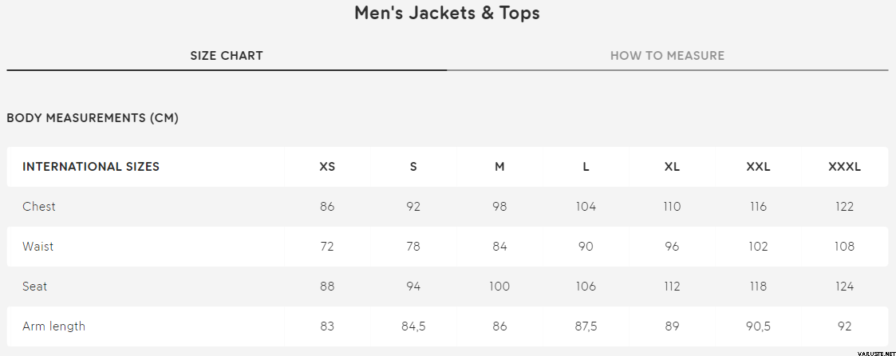Select the M size column header
Screen dimensions: 896x356
(499, 167)
